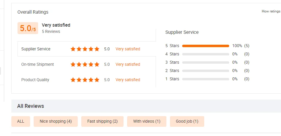
Task: Click the 3 Stars rating bar
Action: click(x=205, y=63)
